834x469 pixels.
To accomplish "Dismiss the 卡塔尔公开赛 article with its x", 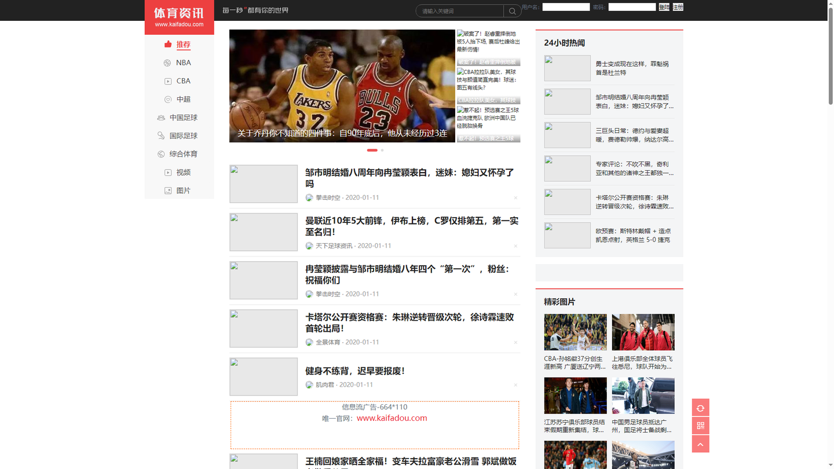I will 515,342.
